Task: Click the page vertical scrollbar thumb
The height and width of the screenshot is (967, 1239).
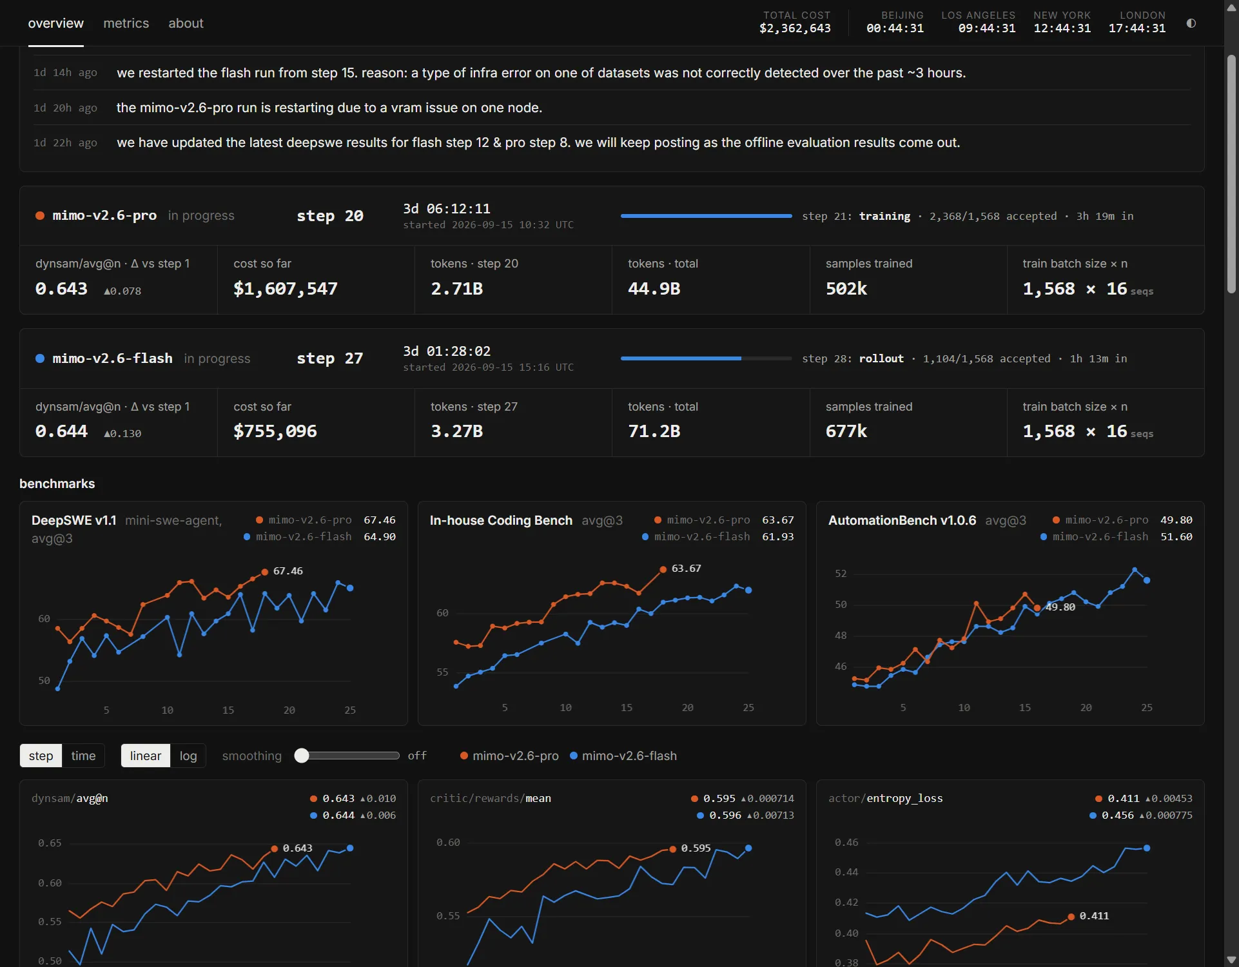Action: [x=1231, y=174]
